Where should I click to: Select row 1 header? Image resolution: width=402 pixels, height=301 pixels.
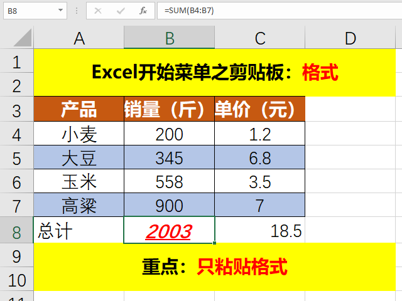coord(17,61)
